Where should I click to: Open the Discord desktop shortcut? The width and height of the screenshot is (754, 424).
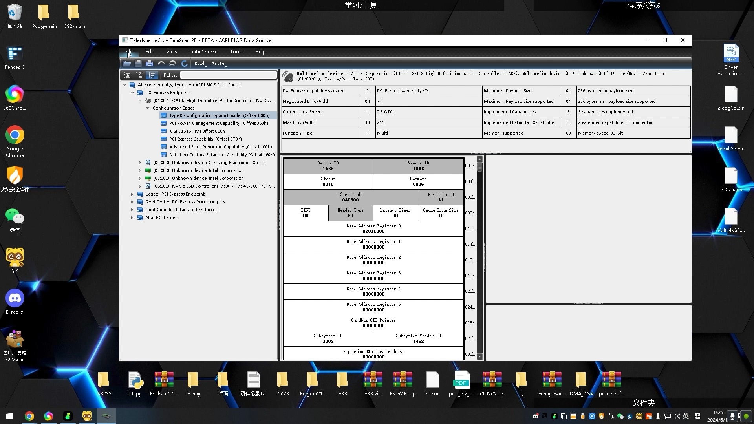15,302
